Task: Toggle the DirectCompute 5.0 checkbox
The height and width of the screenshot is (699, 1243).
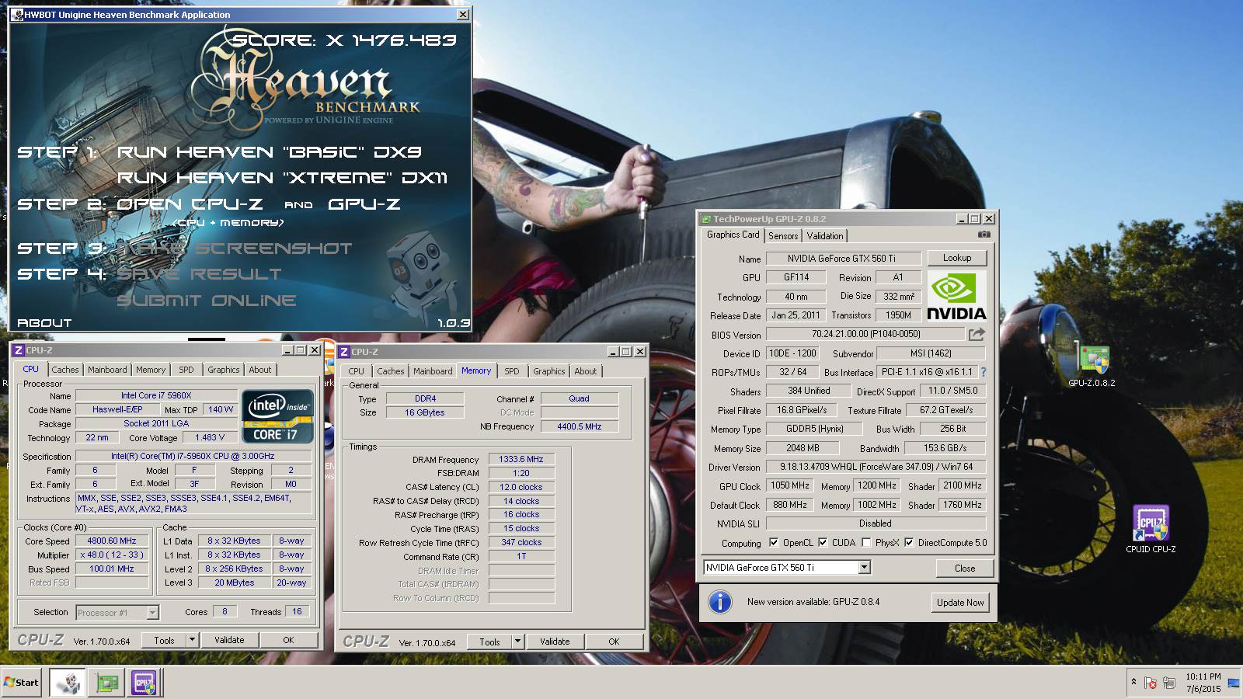Action: [908, 543]
